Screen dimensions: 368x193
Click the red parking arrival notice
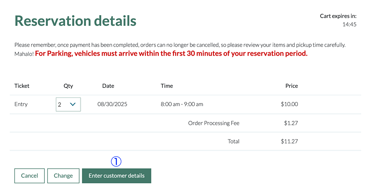coord(171,53)
